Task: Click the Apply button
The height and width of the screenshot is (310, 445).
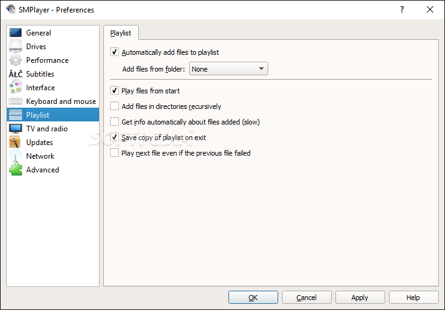Action: 360,298
